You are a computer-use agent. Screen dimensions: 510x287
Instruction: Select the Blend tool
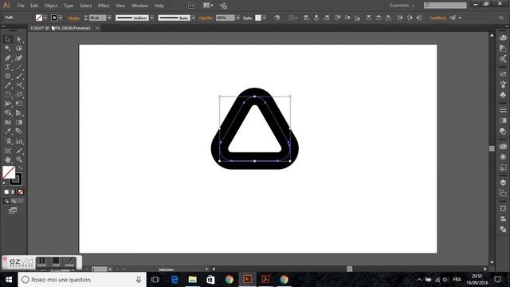click(19, 132)
